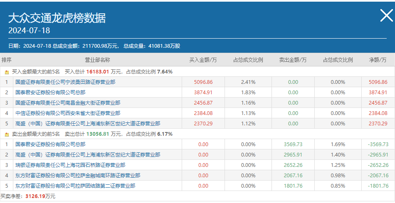Click net amount -3569.73
Image resolution: width=395 pixels, height=203 pixels.
[378, 144]
